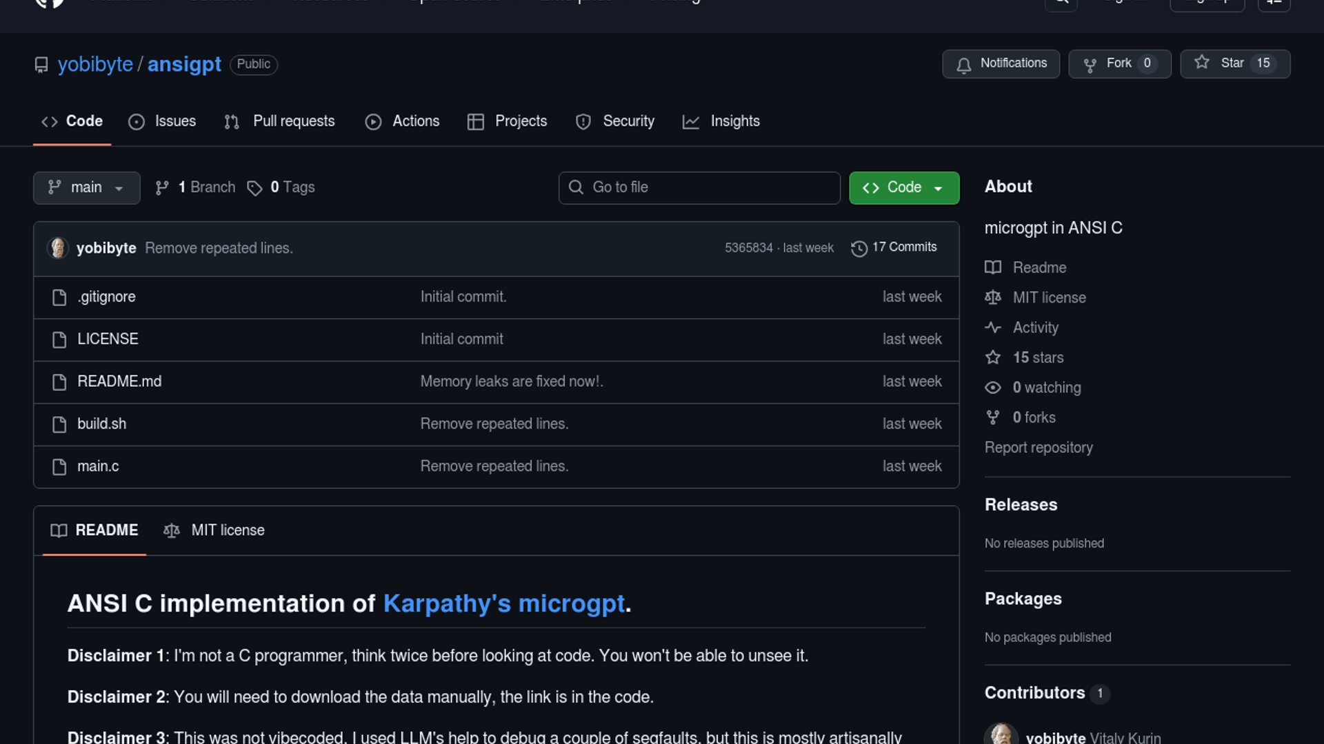The image size is (1324, 744).
Task: Click Activity pulse icon in About
Action: click(992, 328)
